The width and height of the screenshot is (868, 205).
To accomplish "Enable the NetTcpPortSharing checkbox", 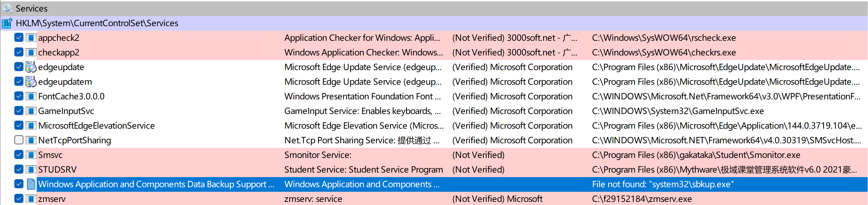I will click(x=19, y=140).
